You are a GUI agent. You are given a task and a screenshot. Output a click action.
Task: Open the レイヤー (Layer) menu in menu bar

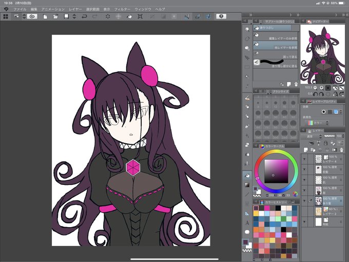(x=75, y=9)
